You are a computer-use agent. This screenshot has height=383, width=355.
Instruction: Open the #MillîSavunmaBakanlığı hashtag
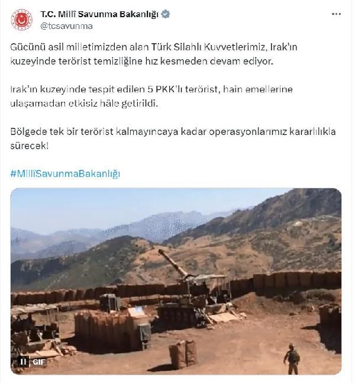tap(65, 174)
